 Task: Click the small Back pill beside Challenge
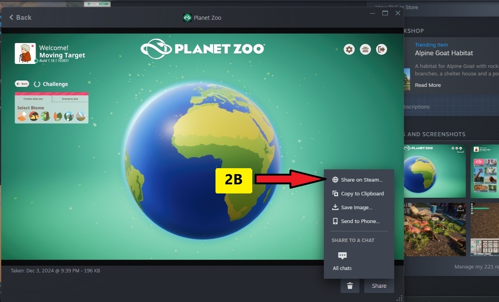(x=22, y=84)
